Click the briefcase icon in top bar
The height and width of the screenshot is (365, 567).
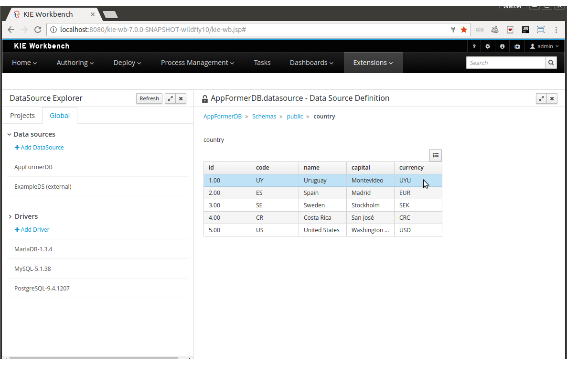[x=517, y=46]
